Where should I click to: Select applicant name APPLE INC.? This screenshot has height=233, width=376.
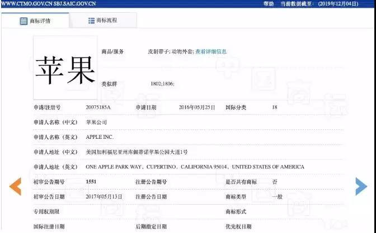tap(100, 137)
